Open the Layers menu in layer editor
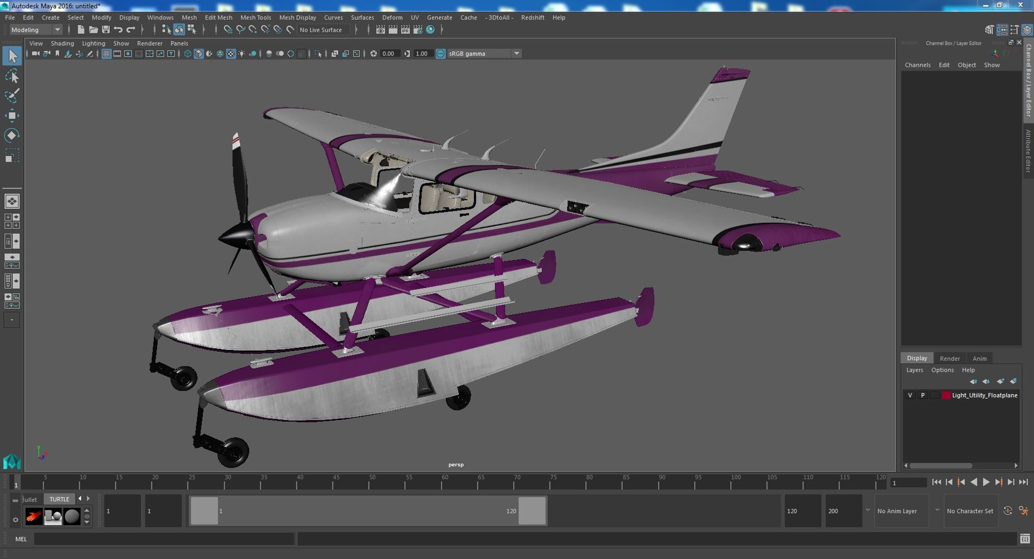The width and height of the screenshot is (1034, 559). [x=914, y=370]
